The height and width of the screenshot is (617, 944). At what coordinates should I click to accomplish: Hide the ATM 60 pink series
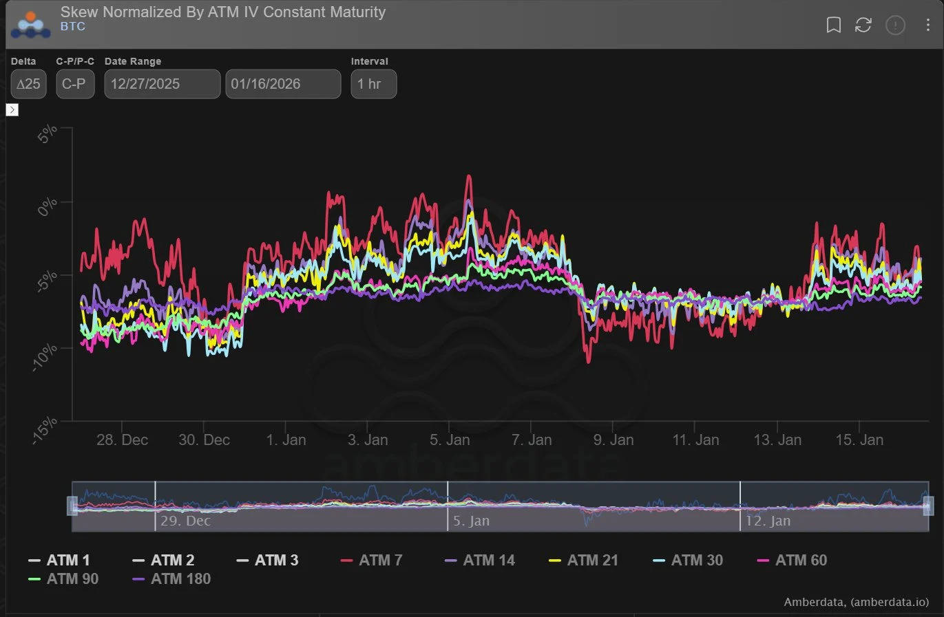click(792, 561)
